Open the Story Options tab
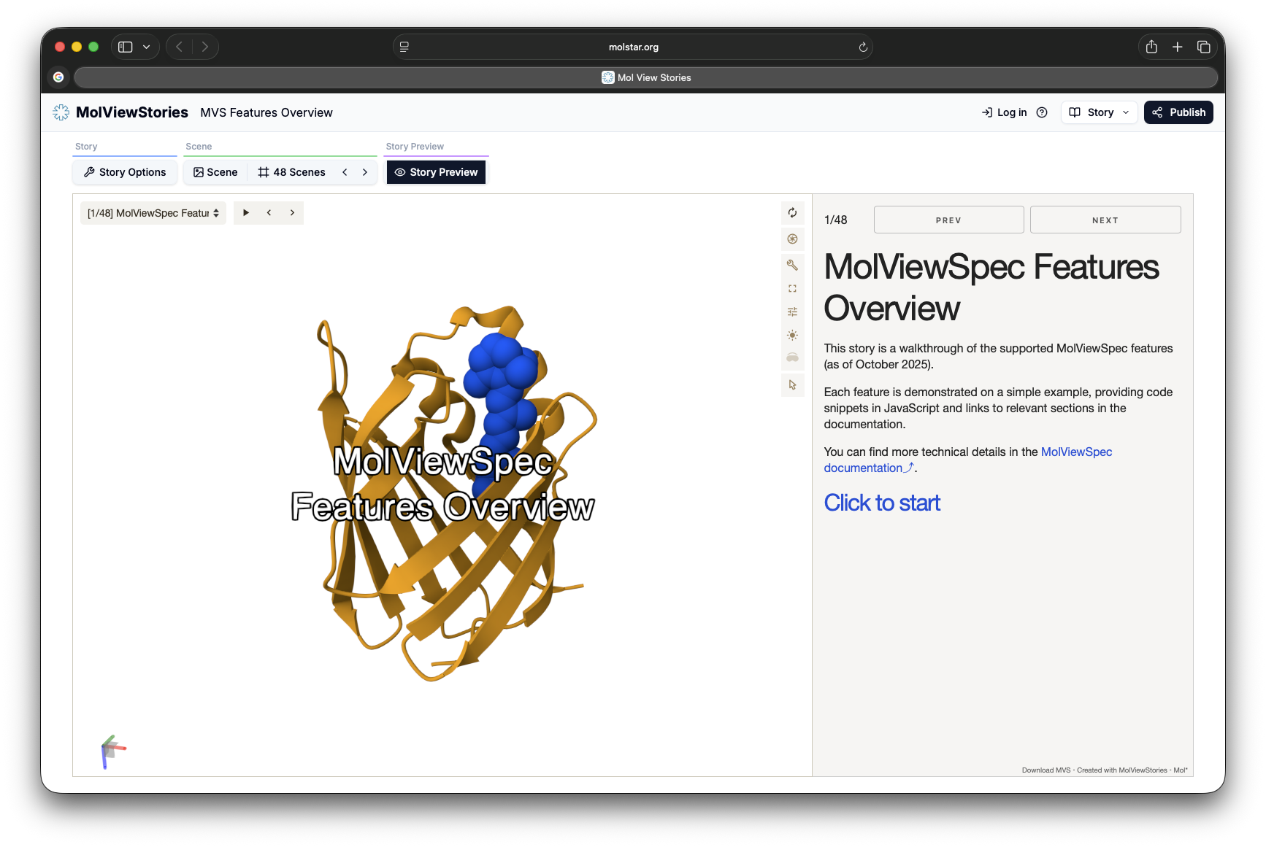The width and height of the screenshot is (1266, 847). tap(125, 172)
